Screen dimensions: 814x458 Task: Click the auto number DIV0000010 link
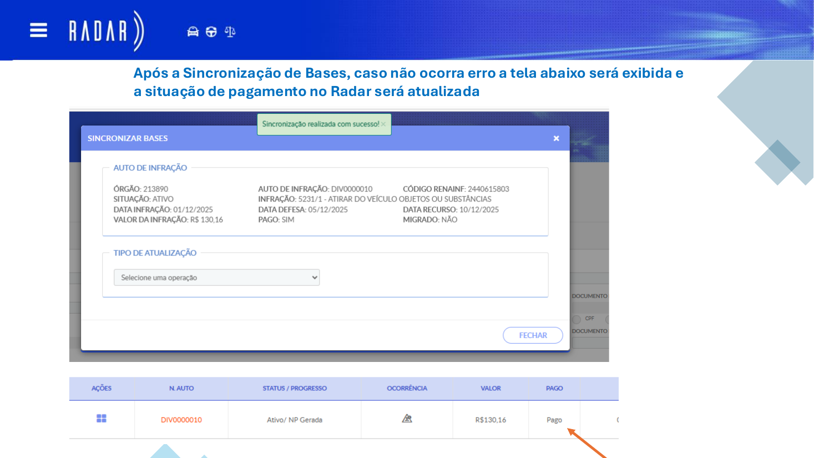pos(181,420)
